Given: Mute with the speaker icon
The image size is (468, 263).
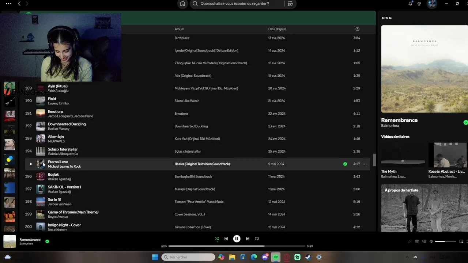Looking at the screenshot, I should pyautogui.click(x=431, y=241).
